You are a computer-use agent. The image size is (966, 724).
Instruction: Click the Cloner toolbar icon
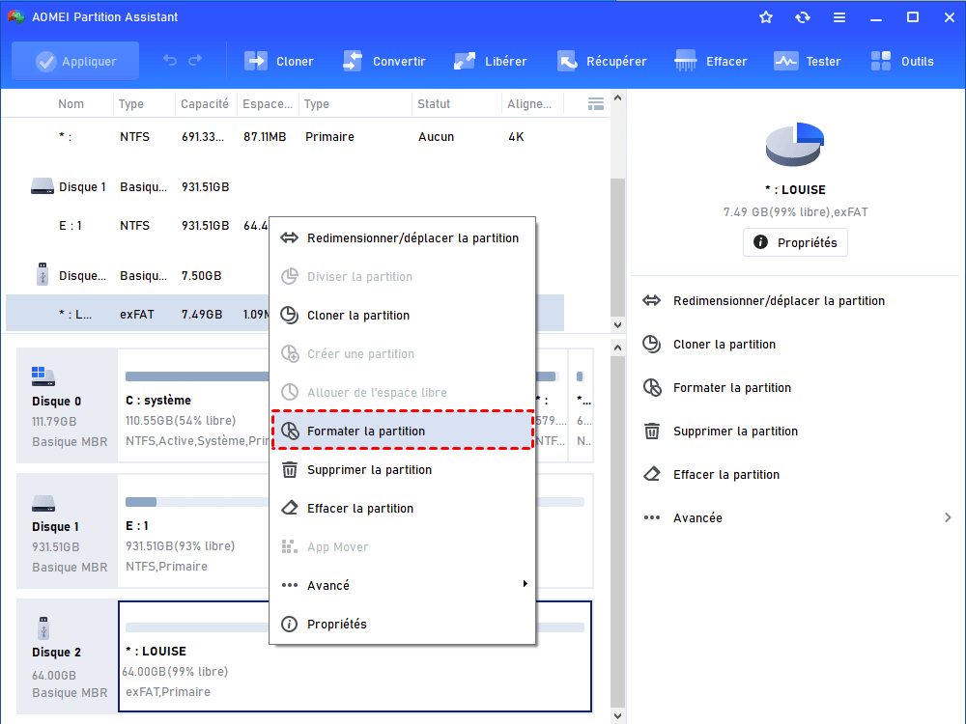[256, 61]
